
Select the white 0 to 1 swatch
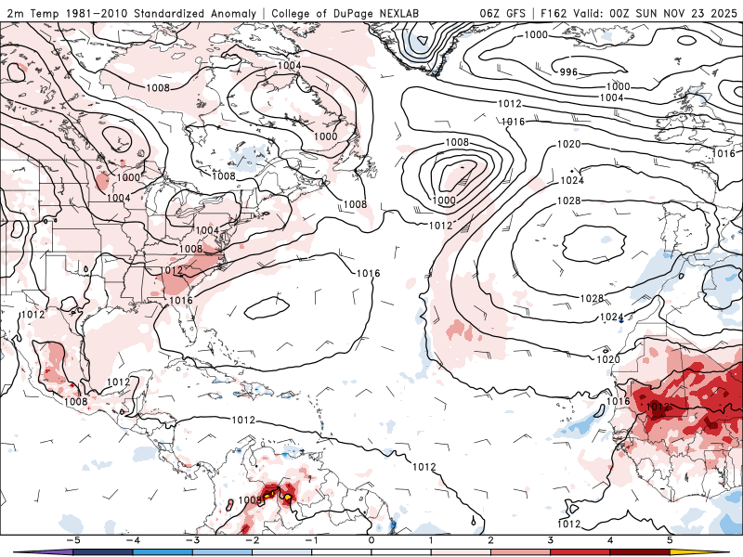401,552
